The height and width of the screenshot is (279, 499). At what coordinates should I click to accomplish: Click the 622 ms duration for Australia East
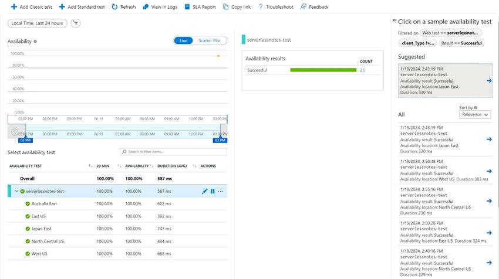pos(164,204)
